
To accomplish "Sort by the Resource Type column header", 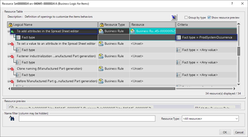I will 114,25.
